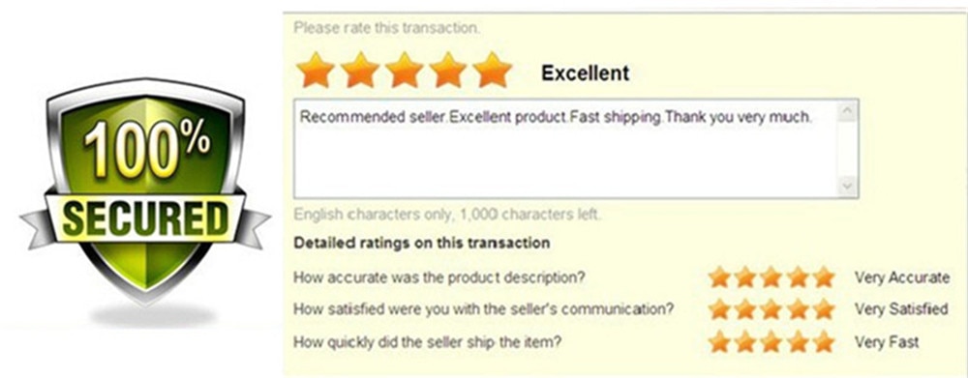Screen dimensions: 968x378
Task: Set overall rating to four stars
Action: (x=449, y=70)
